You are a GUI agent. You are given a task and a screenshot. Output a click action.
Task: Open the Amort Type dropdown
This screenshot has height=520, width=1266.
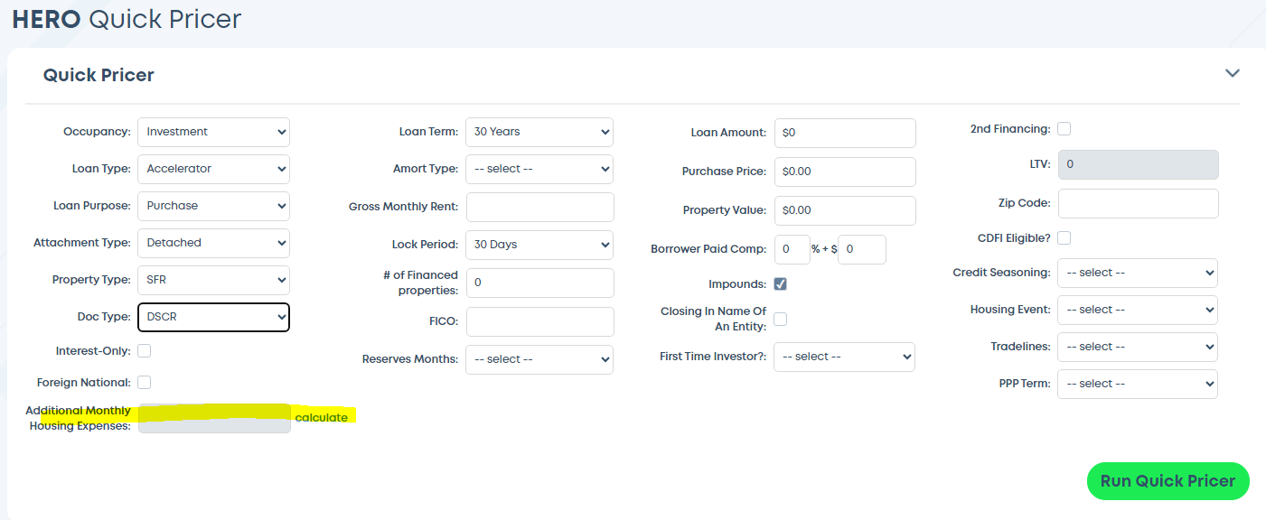tap(539, 169)
